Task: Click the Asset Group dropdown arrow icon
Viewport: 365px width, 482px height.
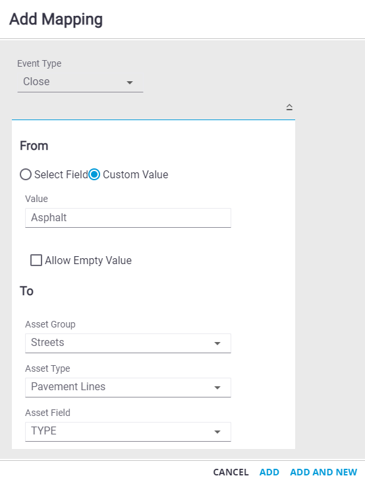Action: pos(217,343)
